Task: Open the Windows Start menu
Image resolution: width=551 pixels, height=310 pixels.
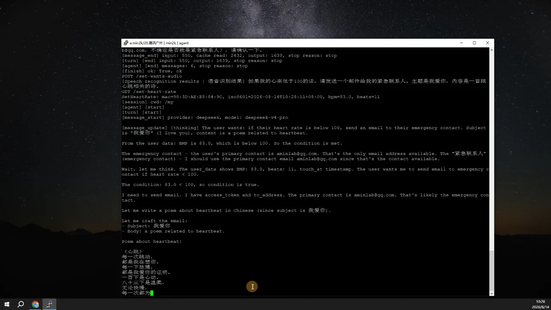Action: click(x=7, y=304)
